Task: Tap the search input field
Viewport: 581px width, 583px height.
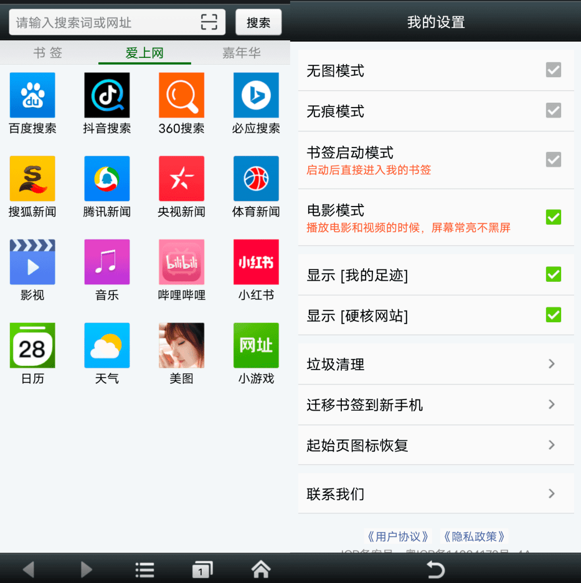Action: coord(106,22)
